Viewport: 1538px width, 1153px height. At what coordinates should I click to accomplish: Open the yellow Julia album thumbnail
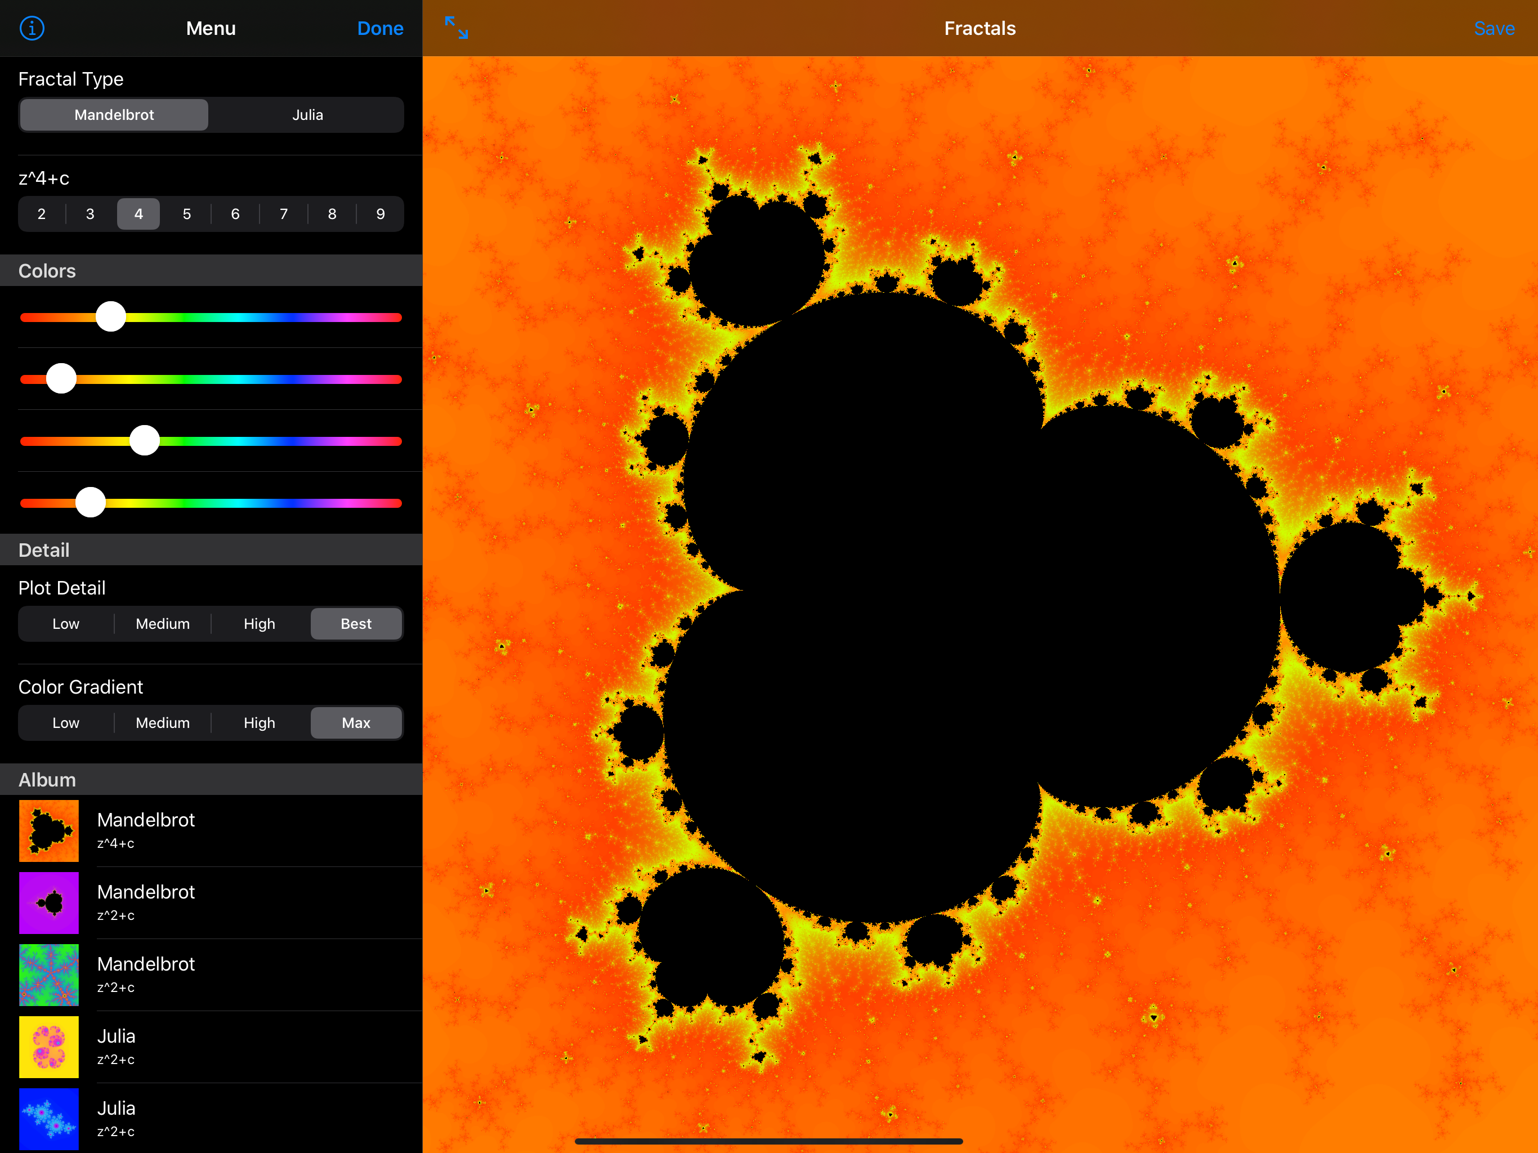tap(48, 1047)
